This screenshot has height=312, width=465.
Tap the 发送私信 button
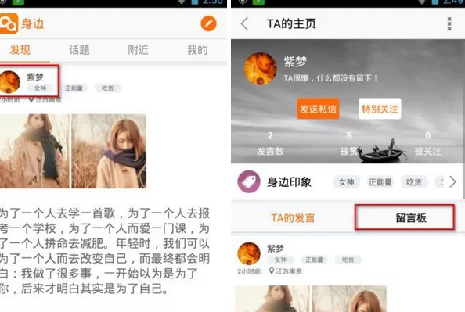[318, 109]
